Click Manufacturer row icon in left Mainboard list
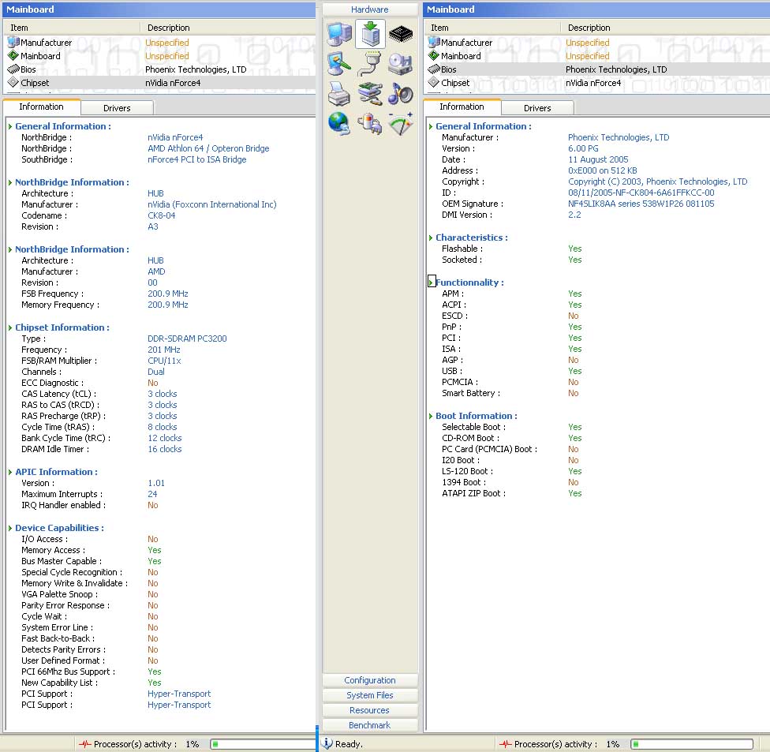Screen dimensions: 770x752 pos(13,43)
